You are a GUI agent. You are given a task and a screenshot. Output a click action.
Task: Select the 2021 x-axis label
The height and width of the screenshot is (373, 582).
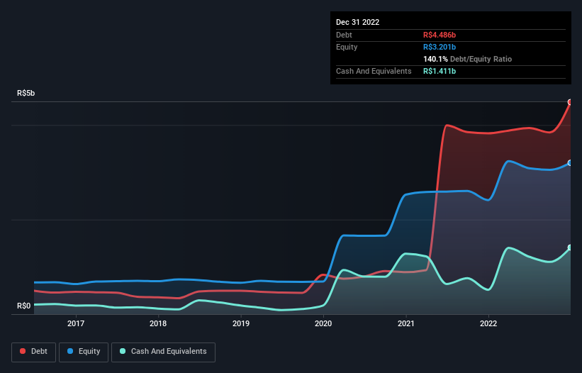point(406,323)
